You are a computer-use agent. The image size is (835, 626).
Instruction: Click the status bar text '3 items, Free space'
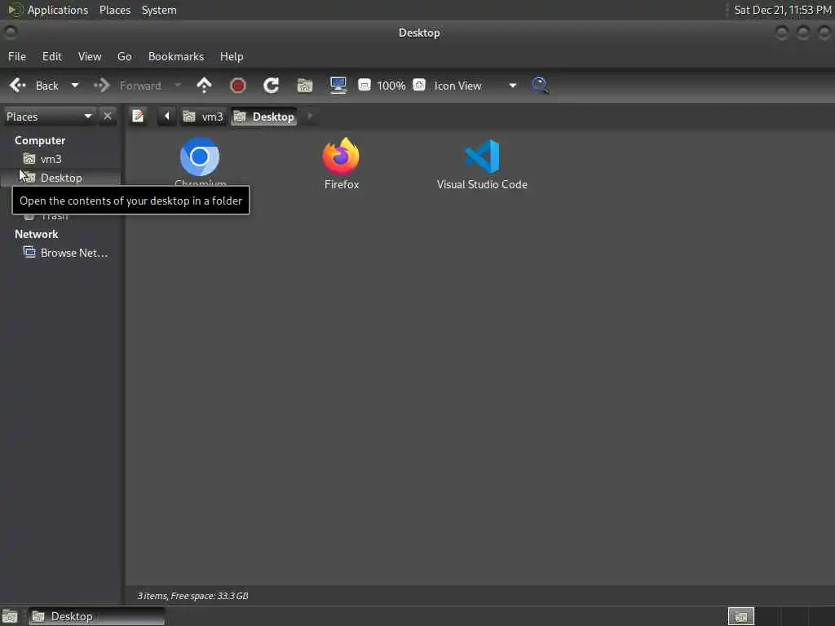pos(192,596)
